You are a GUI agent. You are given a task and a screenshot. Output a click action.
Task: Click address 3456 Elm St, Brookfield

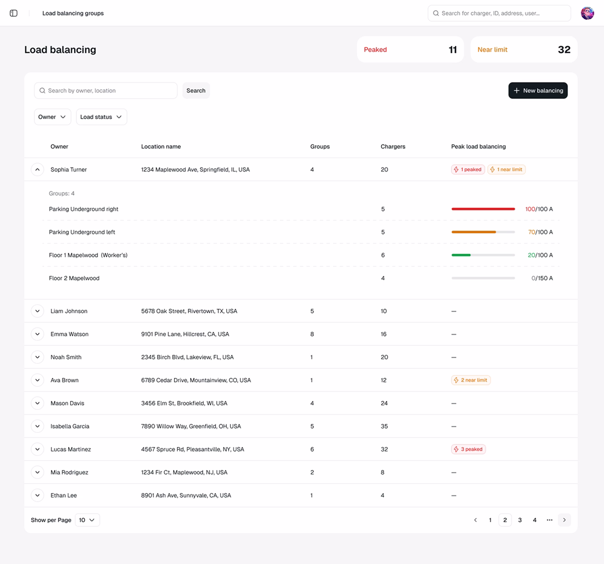pos(184,403)
